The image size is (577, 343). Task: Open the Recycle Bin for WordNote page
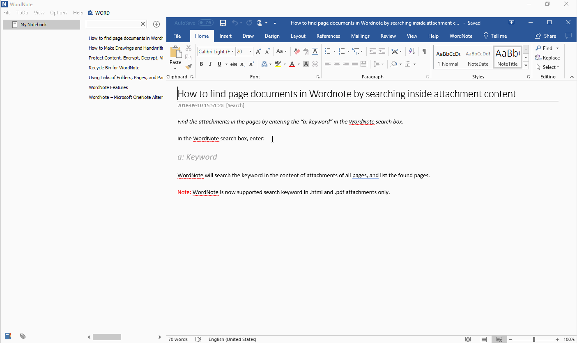[114, 68]
